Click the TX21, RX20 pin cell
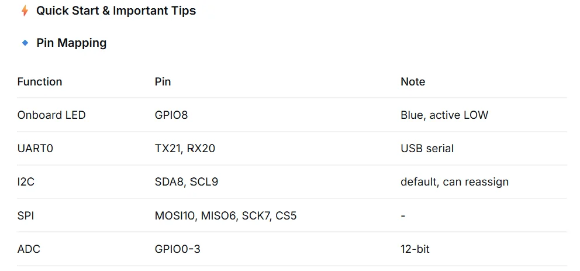580x271 pixels. pos(185,149)
